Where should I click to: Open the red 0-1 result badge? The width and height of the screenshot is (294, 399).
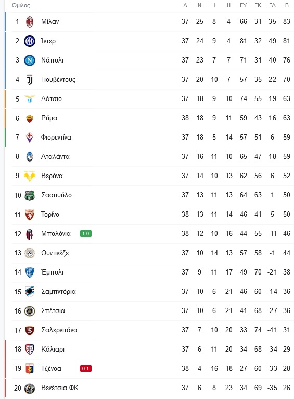tap(86, 368)
